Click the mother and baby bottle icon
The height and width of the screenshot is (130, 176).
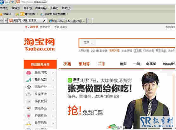point(28,123)
